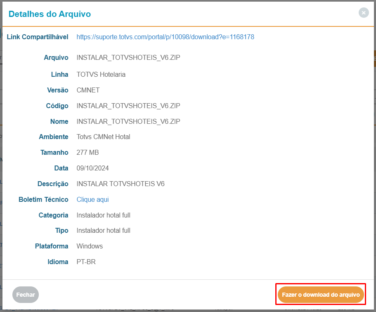Click the 'Detalhes do Arquivo' dialog title

pyautogui.click(x=50, y=14)
